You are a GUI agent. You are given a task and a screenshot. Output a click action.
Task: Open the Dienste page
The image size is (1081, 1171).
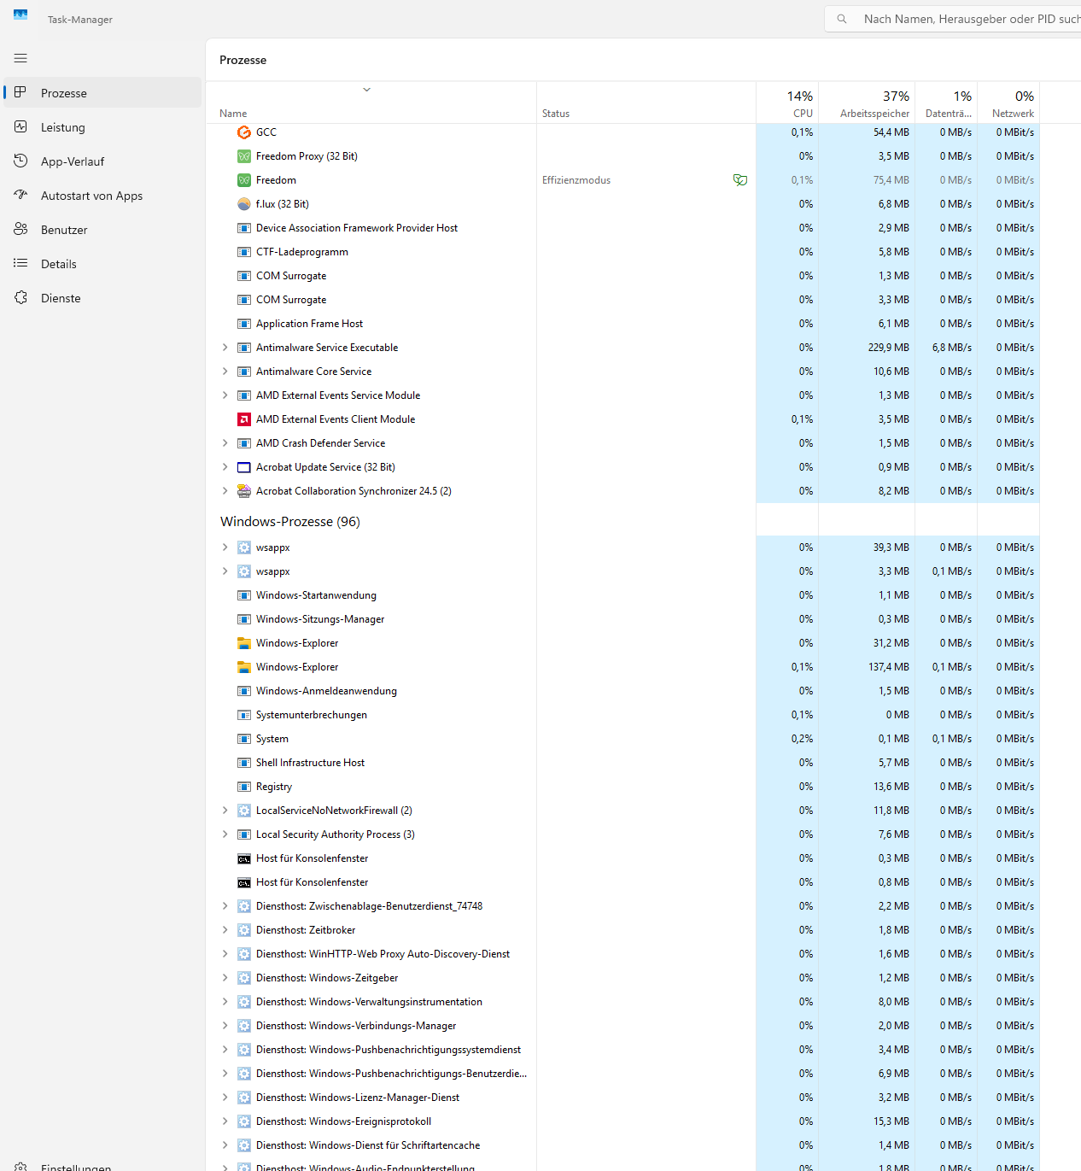(x=102, y=298)
